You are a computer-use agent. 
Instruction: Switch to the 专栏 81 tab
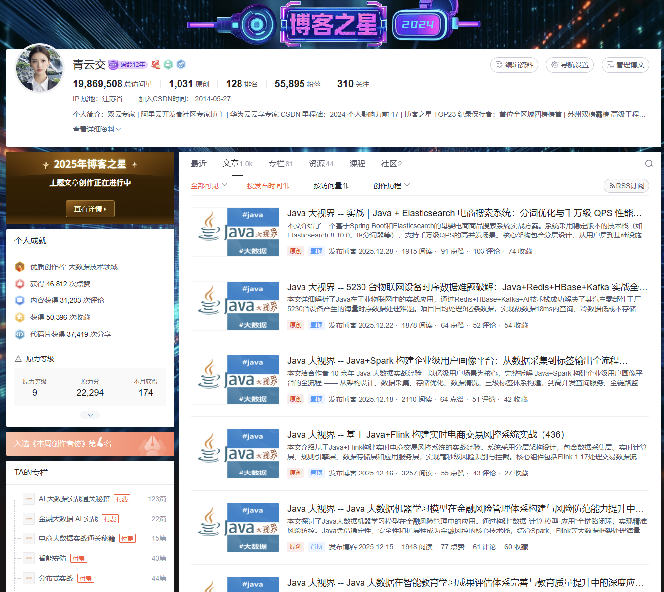[x=281, y=164]
